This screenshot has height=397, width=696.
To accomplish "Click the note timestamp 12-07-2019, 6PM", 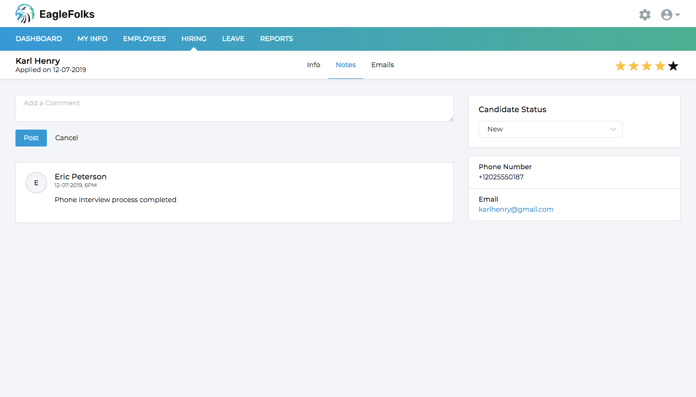I will pyautogui.click(x=76, y=185).
